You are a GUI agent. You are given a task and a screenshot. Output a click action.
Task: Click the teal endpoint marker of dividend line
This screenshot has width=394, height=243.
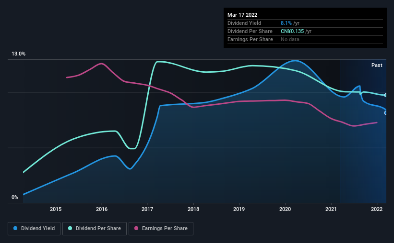pyautogui.click(x=386, y=95)
